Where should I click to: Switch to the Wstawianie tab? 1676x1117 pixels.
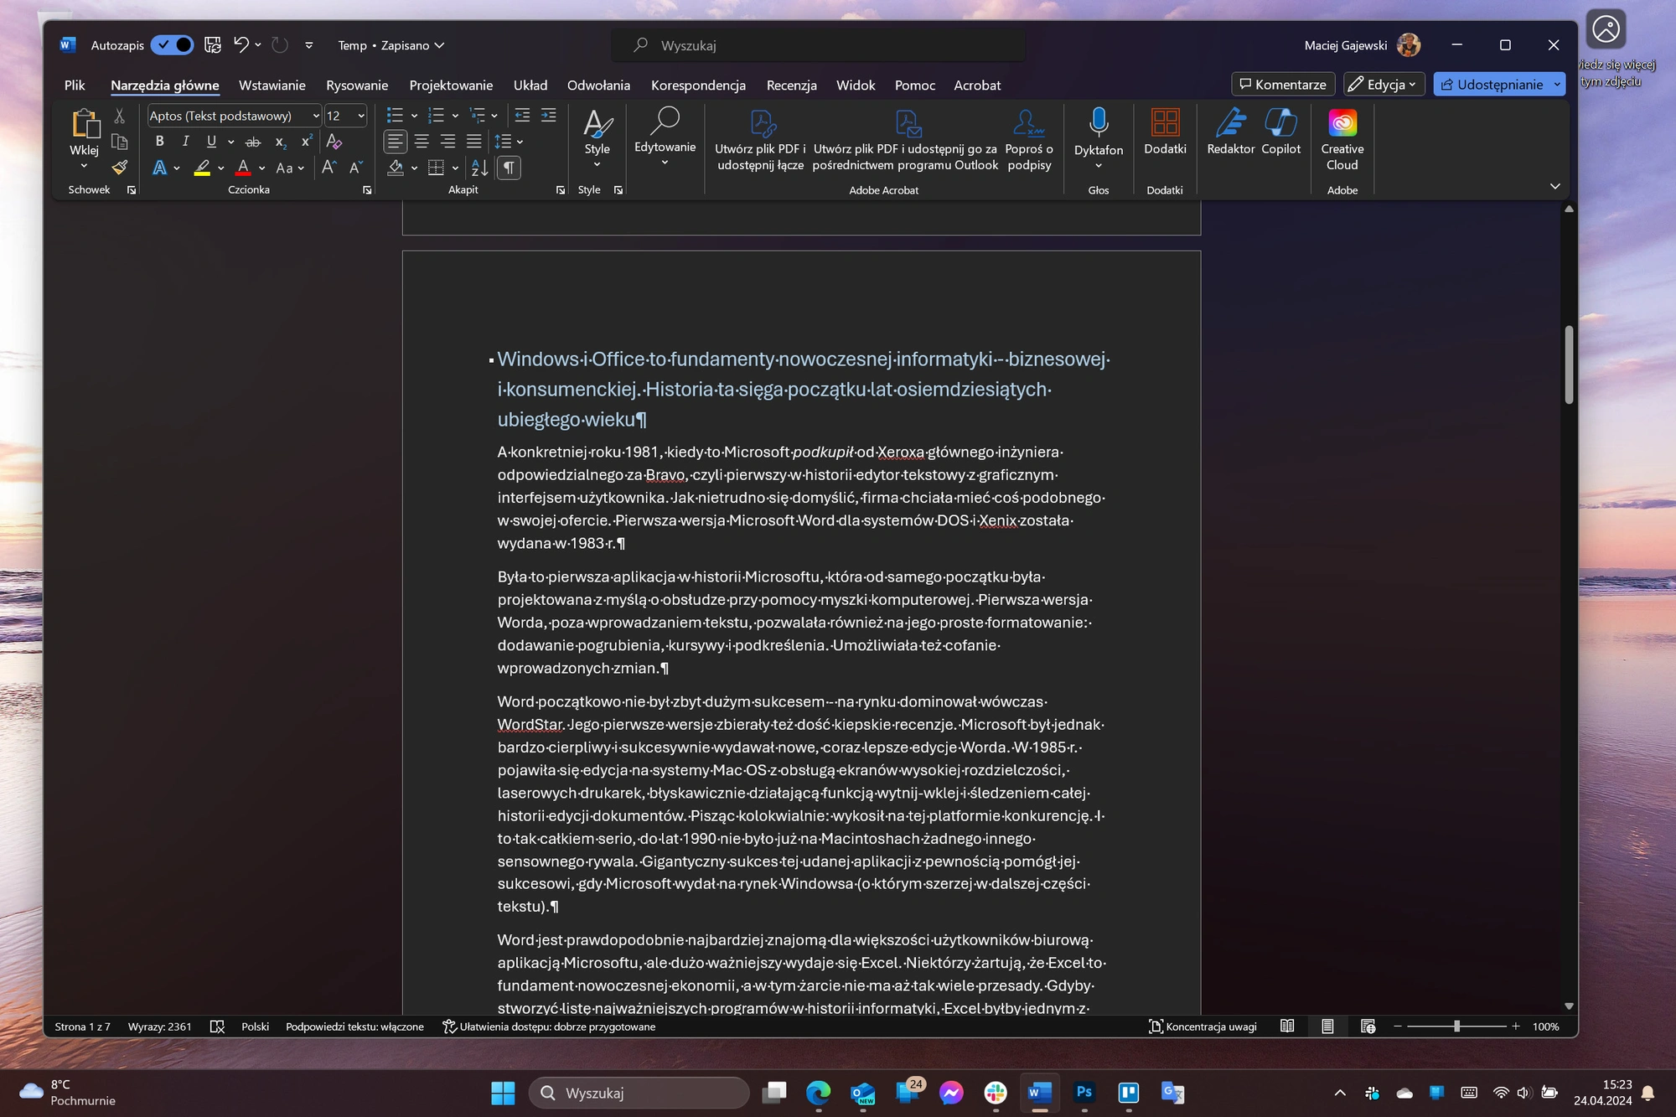coord(272,85)
